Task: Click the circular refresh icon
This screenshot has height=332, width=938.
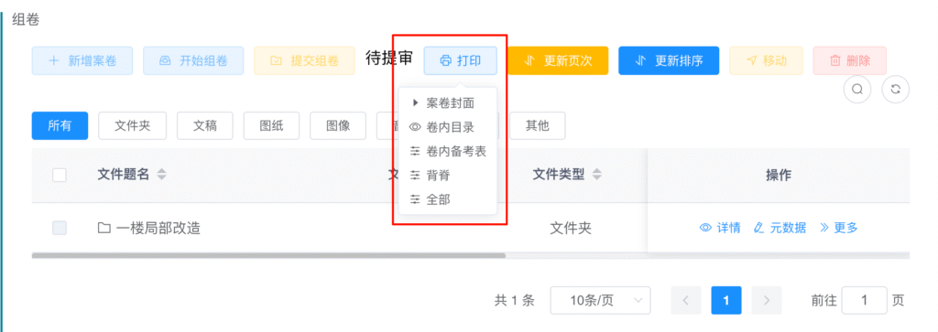Action: click(x=896, y=90)
